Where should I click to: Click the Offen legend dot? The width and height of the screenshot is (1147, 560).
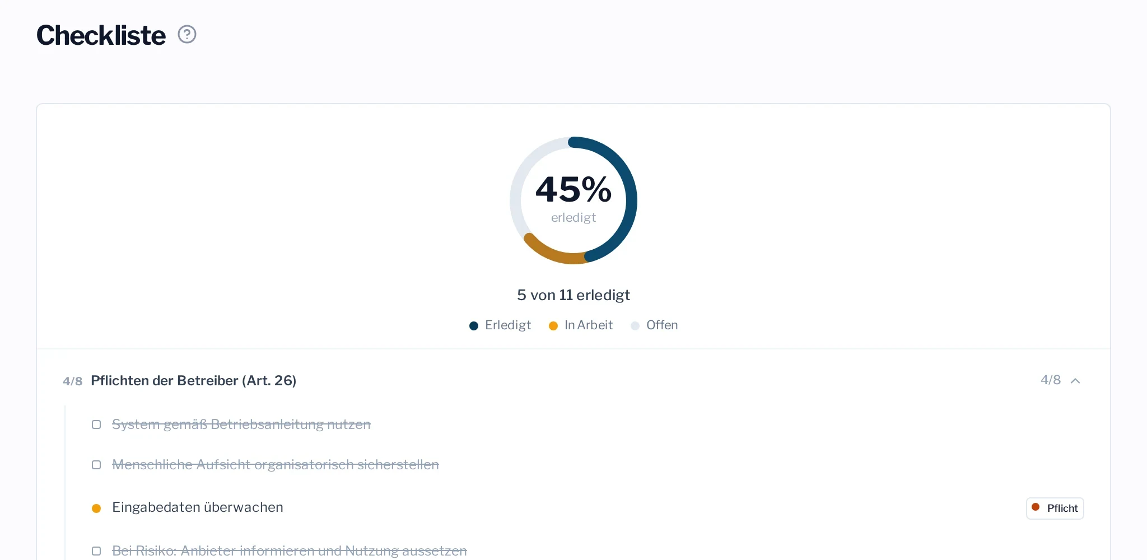635,326
